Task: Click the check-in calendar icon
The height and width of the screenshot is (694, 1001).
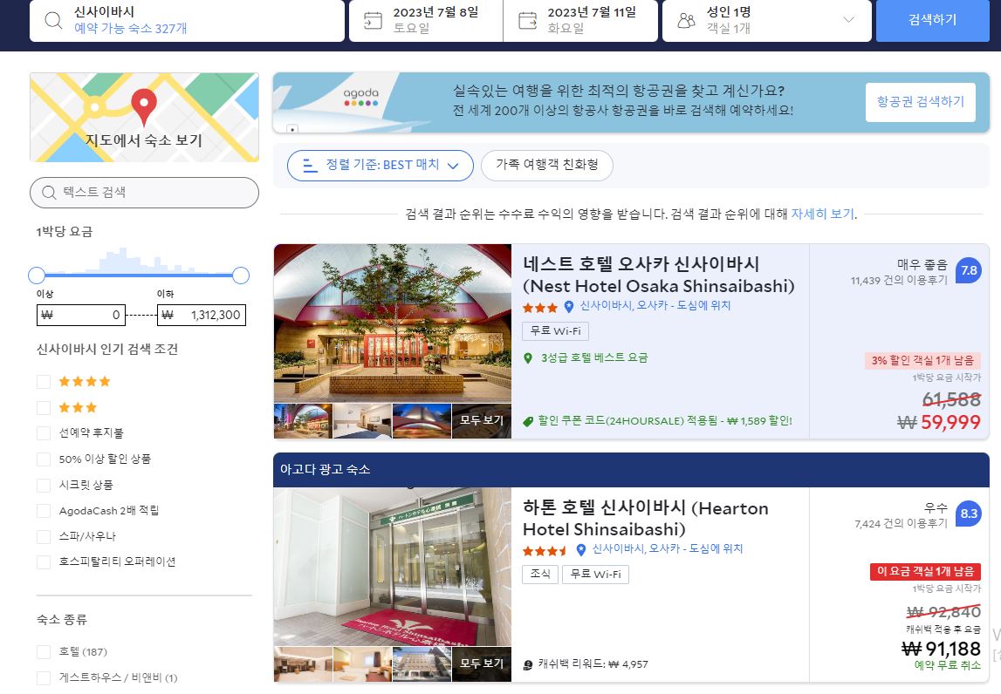Action: click(373, 20)
